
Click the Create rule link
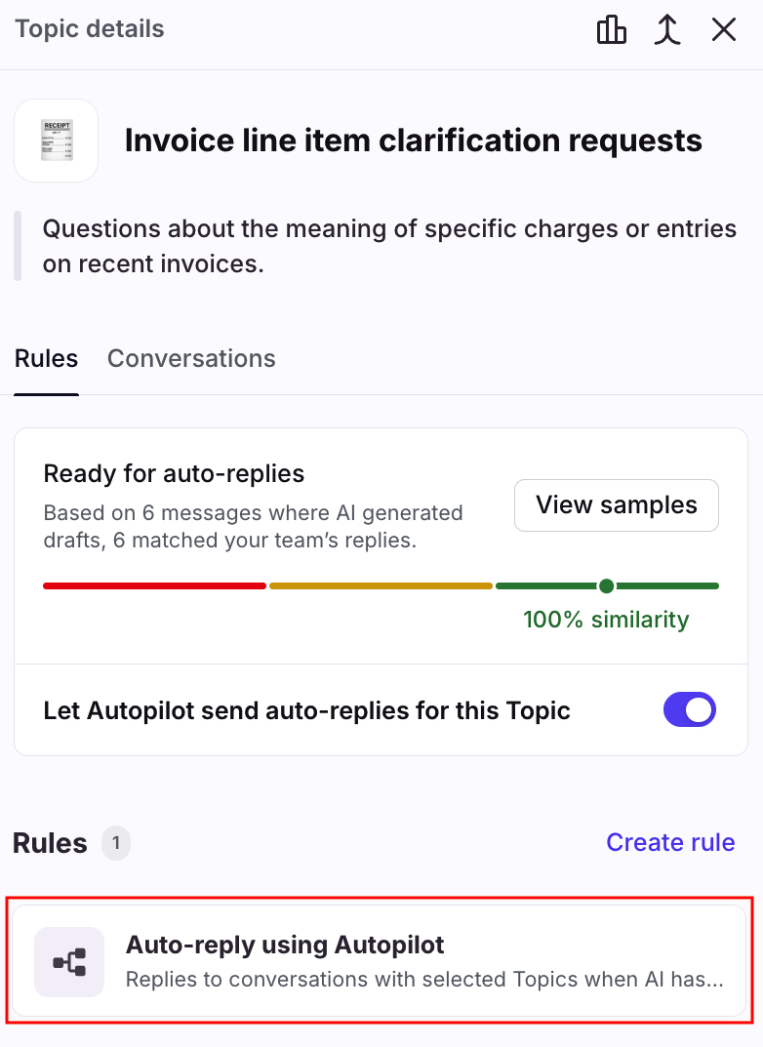pyautogui.click(x=670, y=842)
